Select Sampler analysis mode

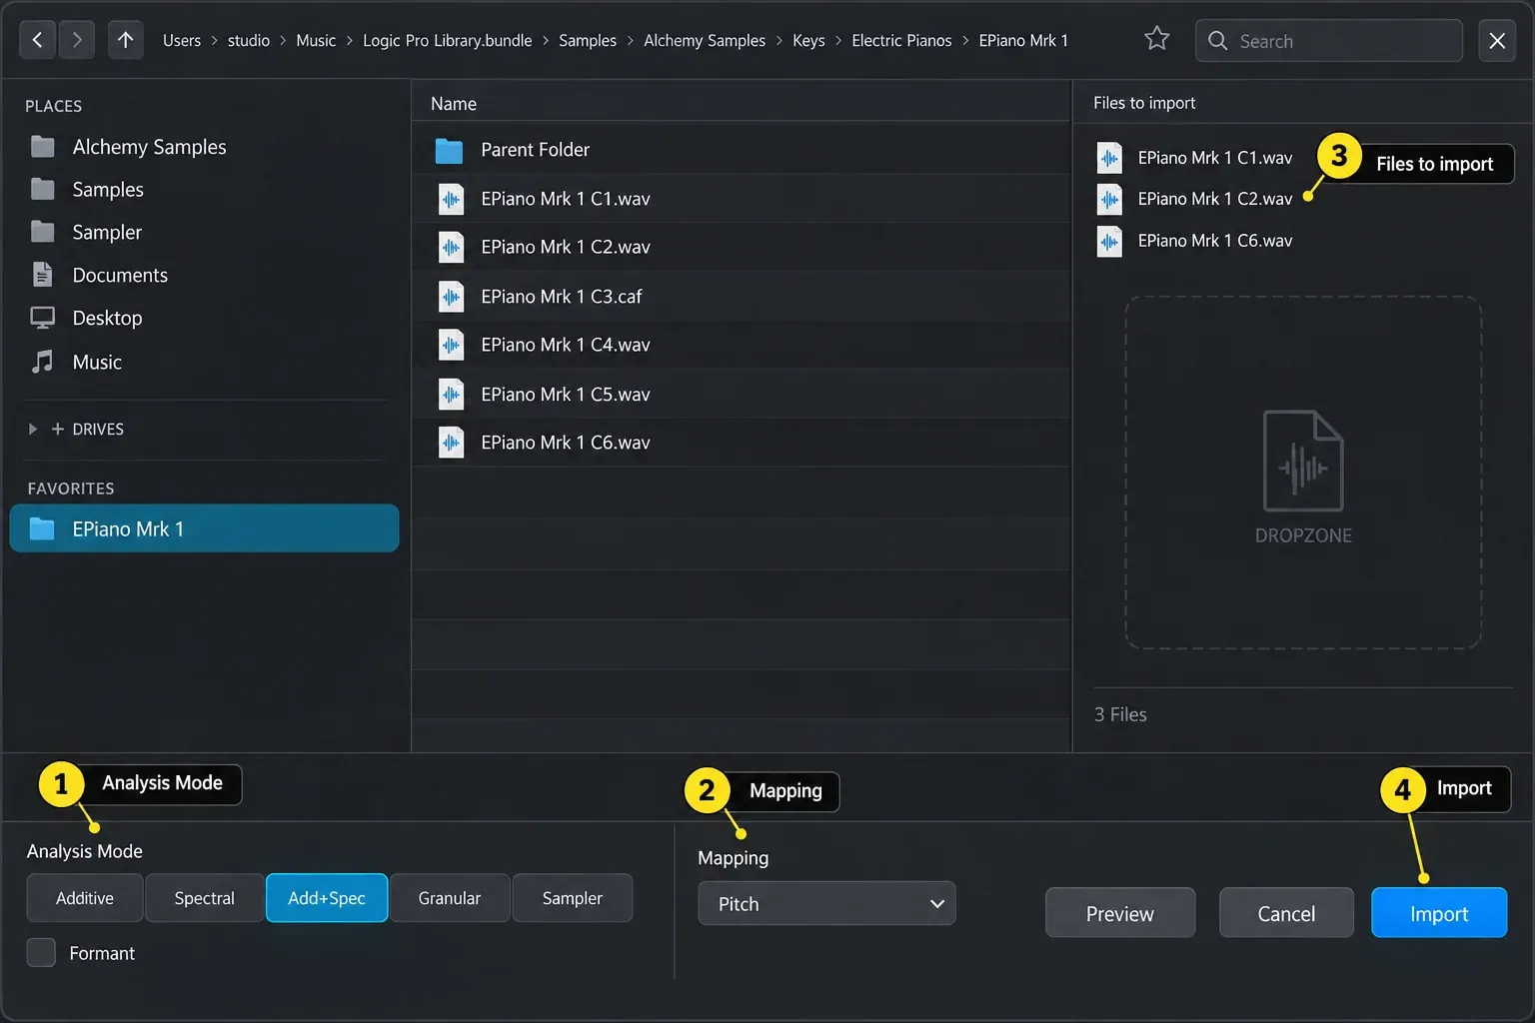(573, 898)
